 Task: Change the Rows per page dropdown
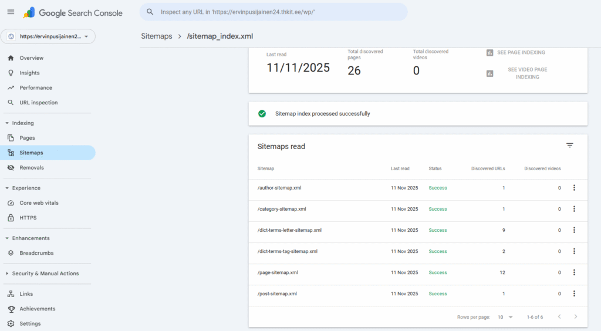pos(505,317)
